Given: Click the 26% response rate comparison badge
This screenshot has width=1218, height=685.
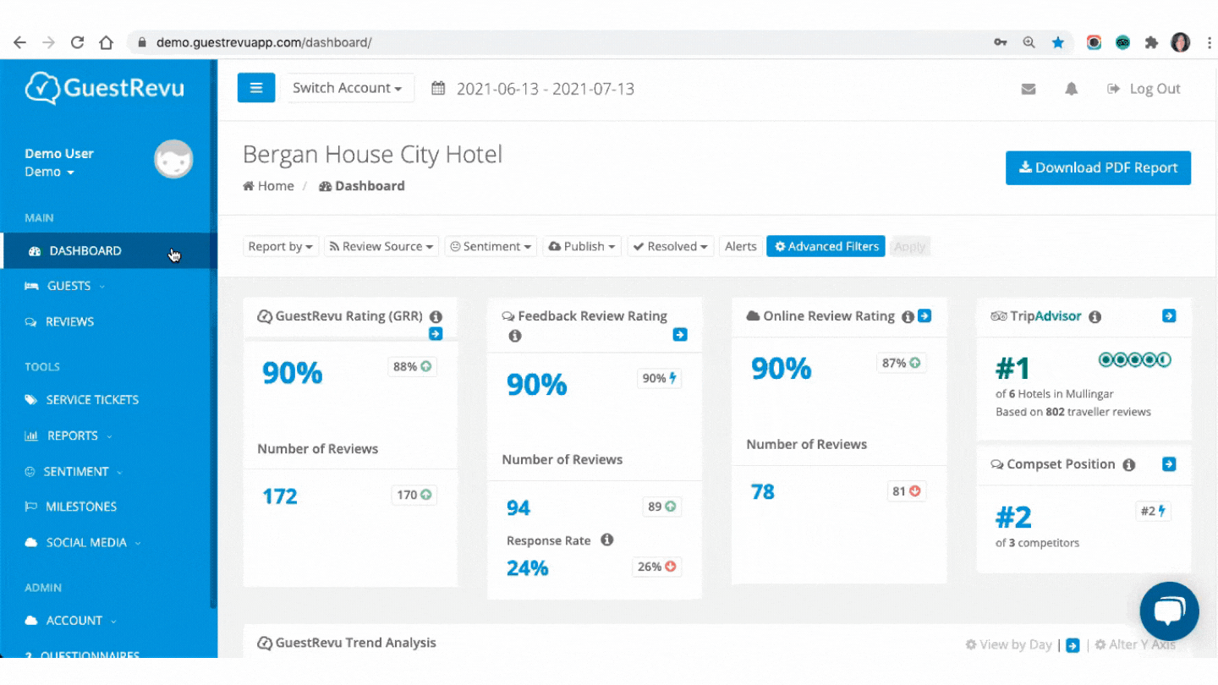Looking at the screenshot, I should [657, 567].
